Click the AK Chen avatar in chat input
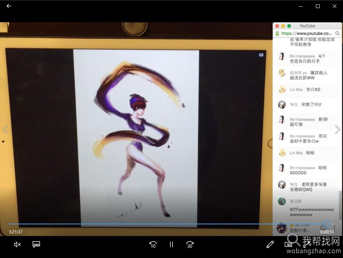Image resolution: width=343 pixels, height=258 pixels. click(x=282, y=228)
